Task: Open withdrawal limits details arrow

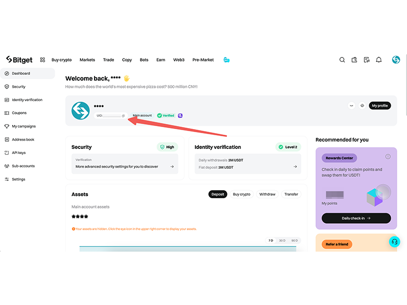Action: tap(295, 167)
